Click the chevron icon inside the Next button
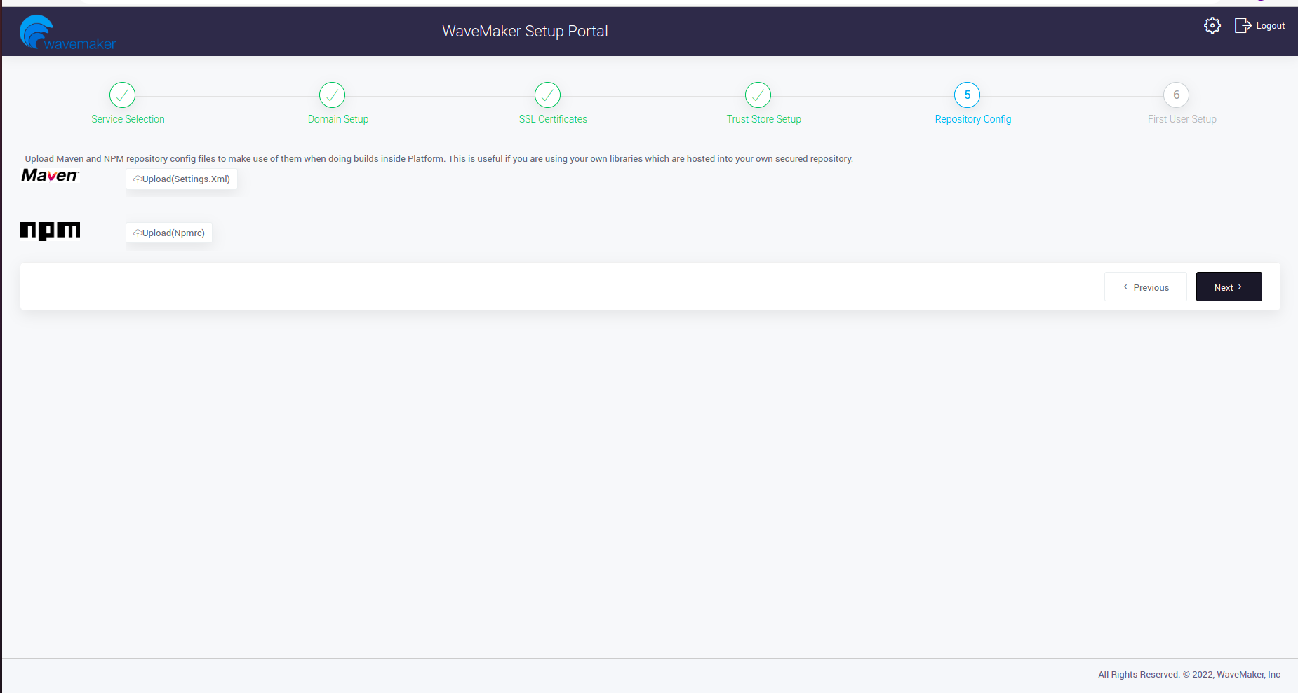The image size is (1298, 693). 1240,287
